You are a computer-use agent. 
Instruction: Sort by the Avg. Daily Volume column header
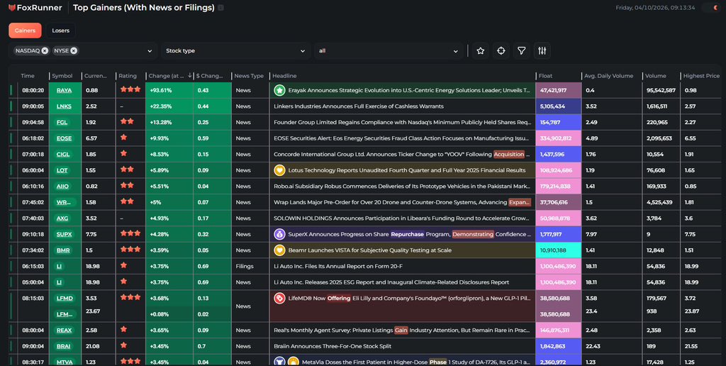tap(608, 76)
